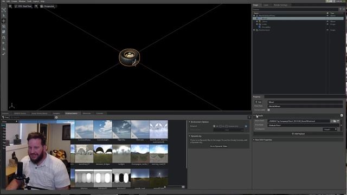The height and width of the screenshot is (195, 347).
Task: Toggle the Payloads section checkbox
Action: 342,115
